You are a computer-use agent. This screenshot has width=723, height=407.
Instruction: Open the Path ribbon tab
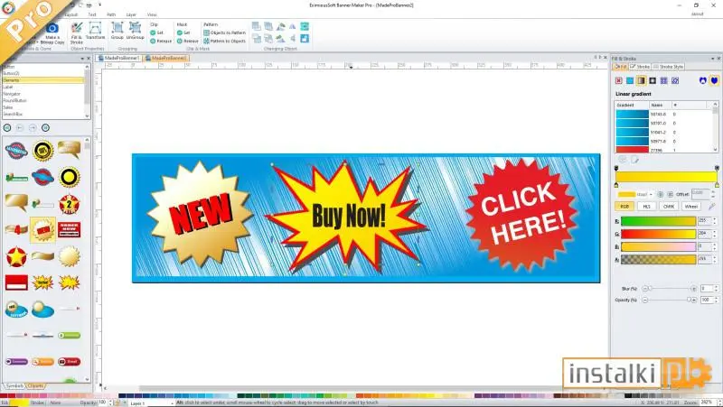click(x=111, y=14)
